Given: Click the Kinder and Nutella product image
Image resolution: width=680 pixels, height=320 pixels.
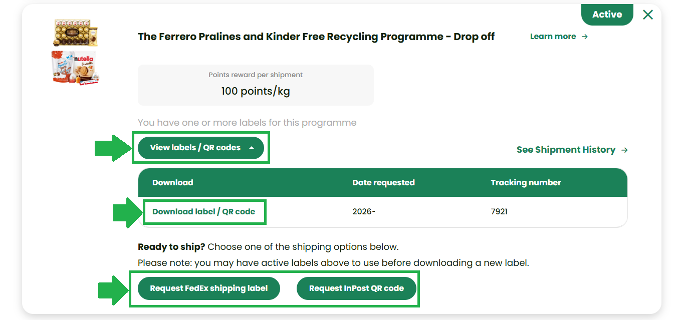Looking at the screenshot, I should point(76,68).
